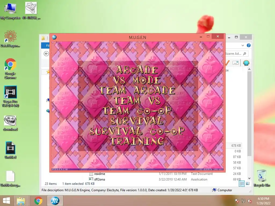275x206 pixels.
Task: Click the M.U.G.E.N title bar app icon
Action: [54, 37]
